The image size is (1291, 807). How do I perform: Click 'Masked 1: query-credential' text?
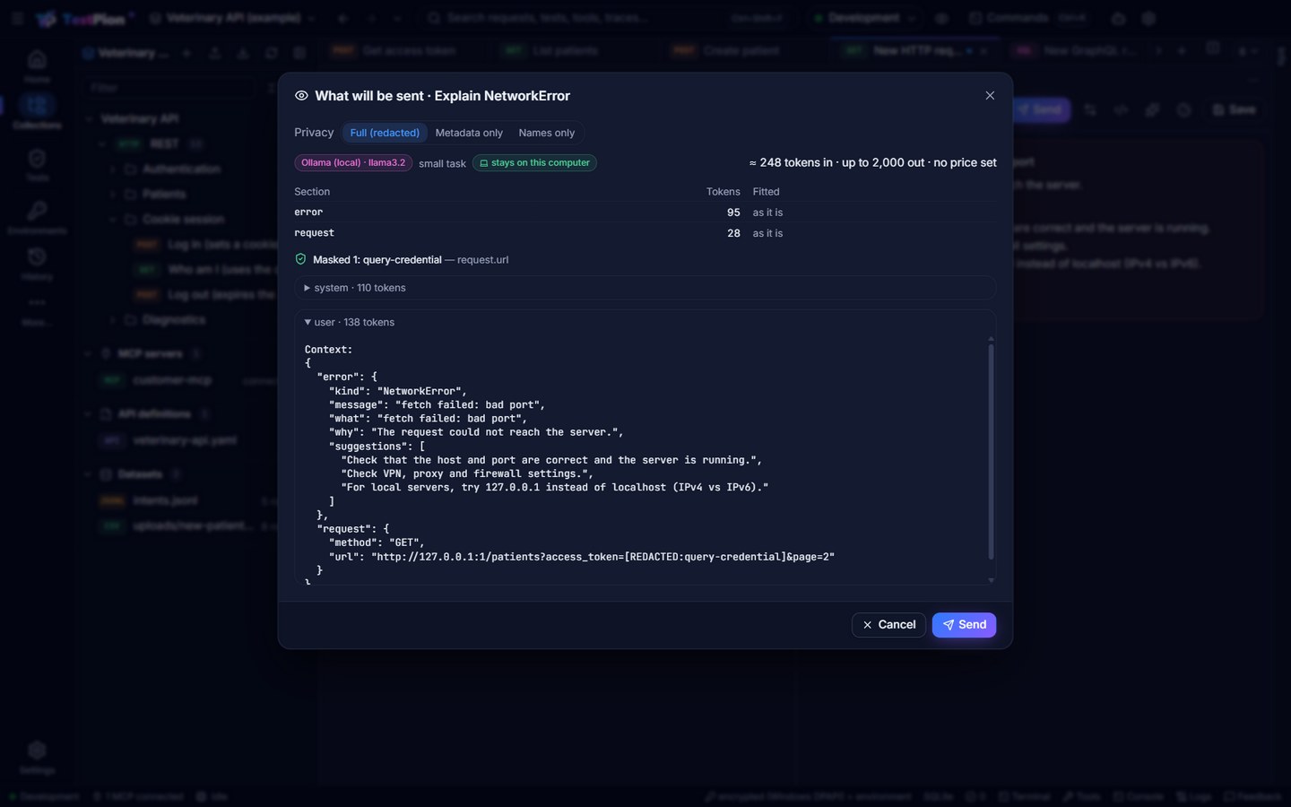(377, 260)
